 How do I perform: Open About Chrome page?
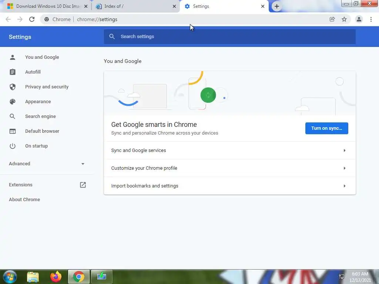24,199
